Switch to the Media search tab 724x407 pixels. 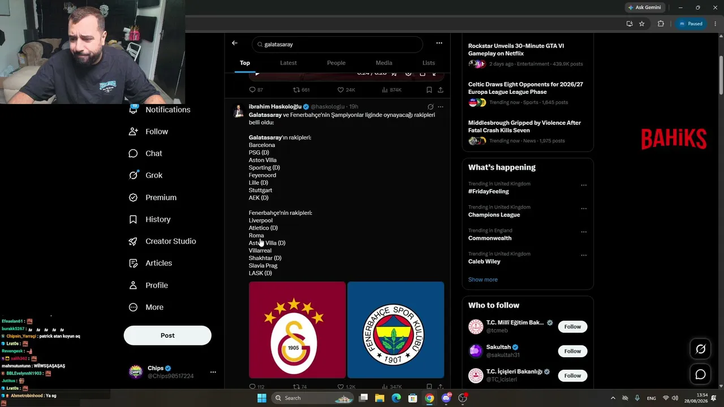(x=383, y=63)
